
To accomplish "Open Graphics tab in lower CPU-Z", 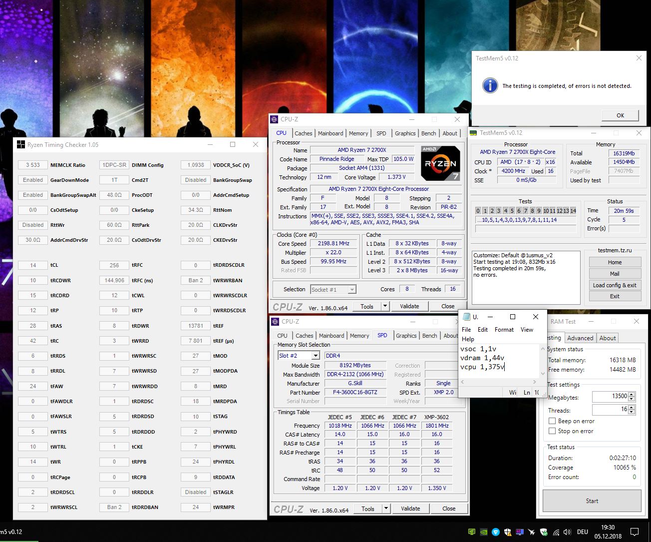I will coord(406,336).
